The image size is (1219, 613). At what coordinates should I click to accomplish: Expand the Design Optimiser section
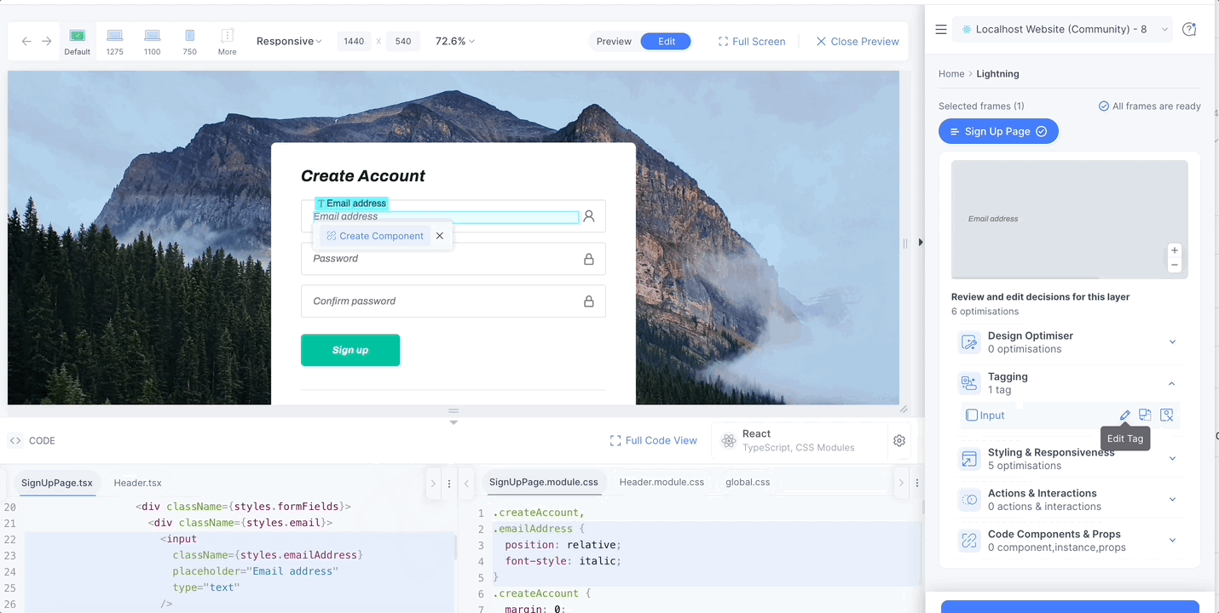[1172, 342]
